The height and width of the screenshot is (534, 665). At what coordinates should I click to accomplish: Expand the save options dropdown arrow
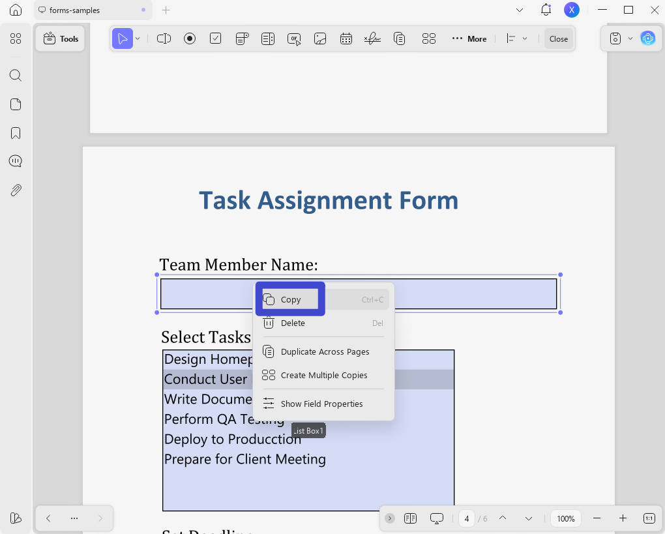[x=630, y=38]
